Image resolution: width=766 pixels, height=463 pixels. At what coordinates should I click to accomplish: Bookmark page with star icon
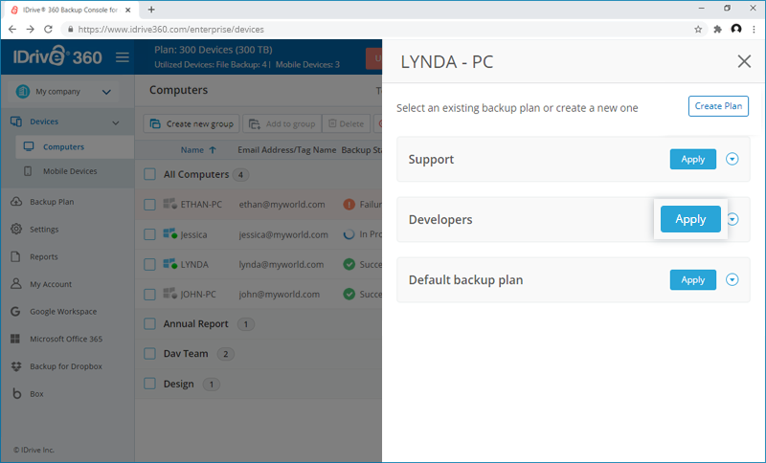[x=698, y=30]
